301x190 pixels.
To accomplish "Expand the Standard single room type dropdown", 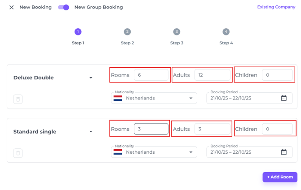I will pyautogui.click(x=91, y=132).
